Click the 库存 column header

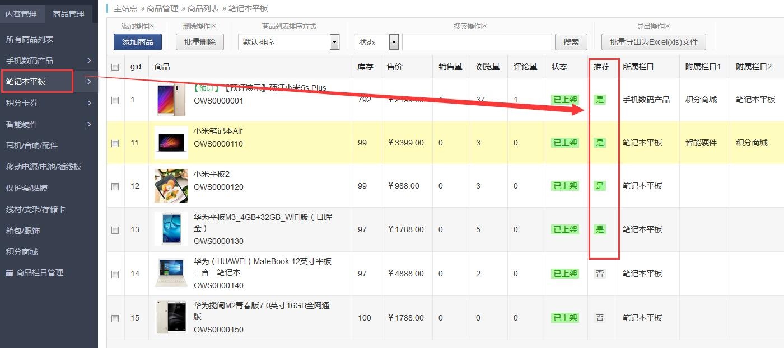pos(365,67)
